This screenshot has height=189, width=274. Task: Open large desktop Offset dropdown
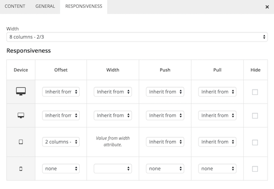pos(61,92)
